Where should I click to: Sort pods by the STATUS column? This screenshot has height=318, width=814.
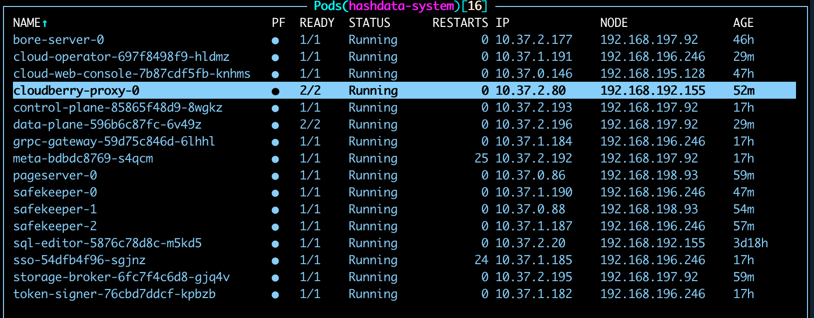pos(369,23)
